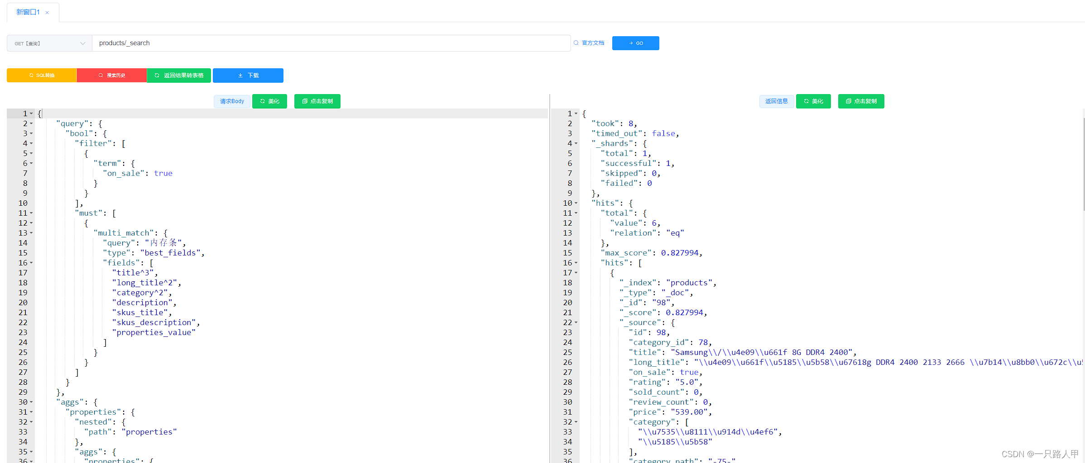Image resolution: width=1085 pixels, height=463 pixels.
Task: Collapse the "multi_match" block on request line 13
Action: (31, 233)
